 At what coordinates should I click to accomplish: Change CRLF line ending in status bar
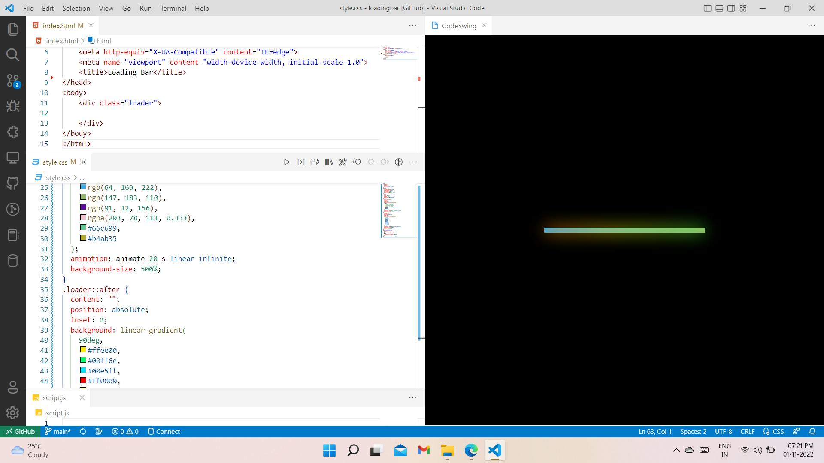(x=748, y=432)
